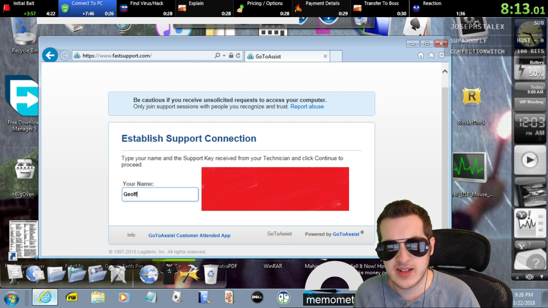Screen dimensions: 548x308
Task: Open the hammer icon in RocketDock
Action: tap(190, 274)
